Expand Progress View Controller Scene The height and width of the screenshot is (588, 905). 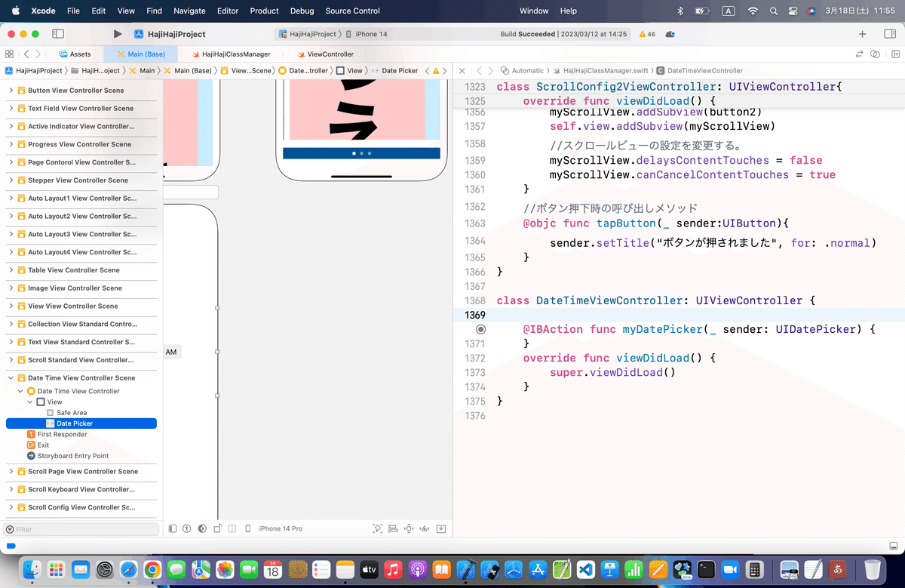[11, 144]
